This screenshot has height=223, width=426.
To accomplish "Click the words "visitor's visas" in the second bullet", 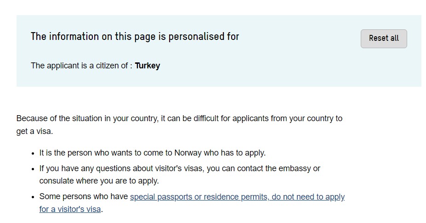I will (179, 168).
